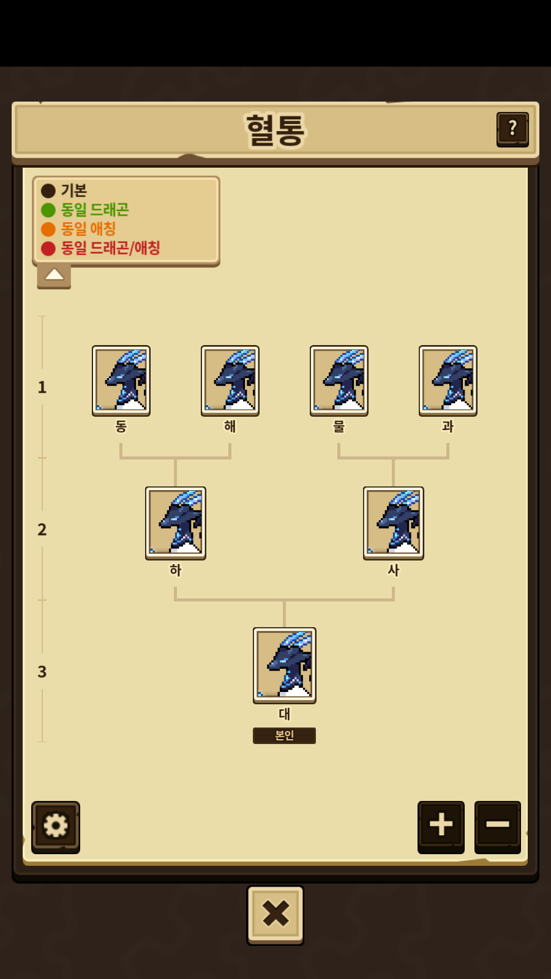Viewport: 551px width, 979px height.
Task: Select the generation 3 dragon 대
Action: 285,666
